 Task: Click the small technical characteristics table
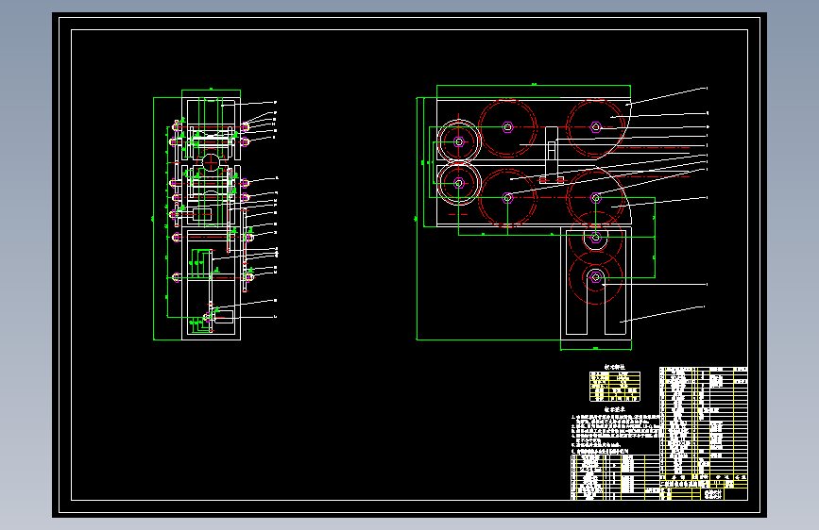click(615, 386)
